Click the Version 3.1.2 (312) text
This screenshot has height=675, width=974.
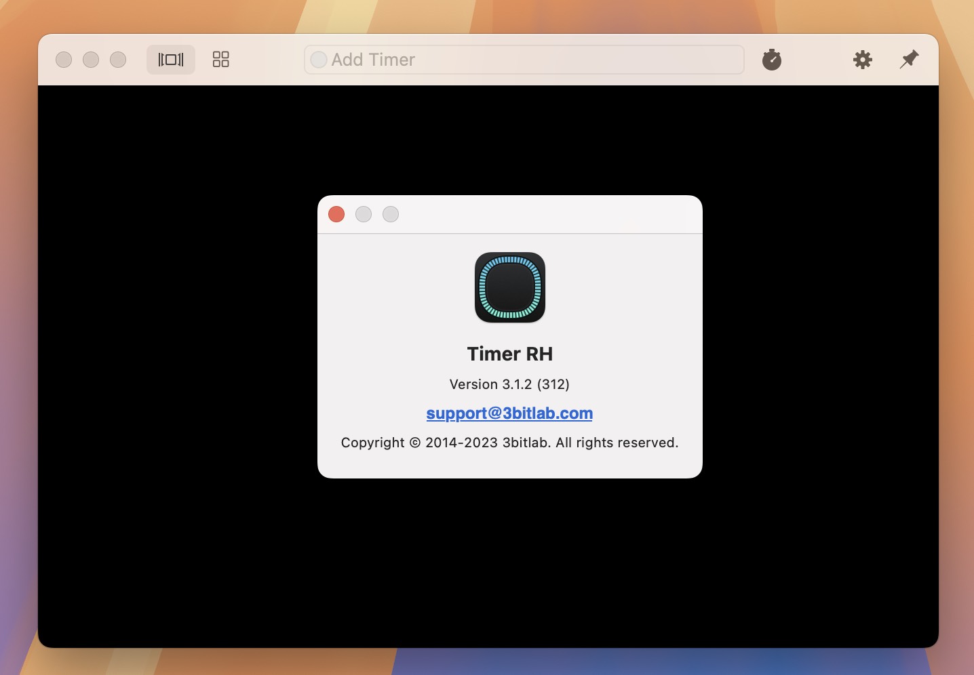pos(509,384)
